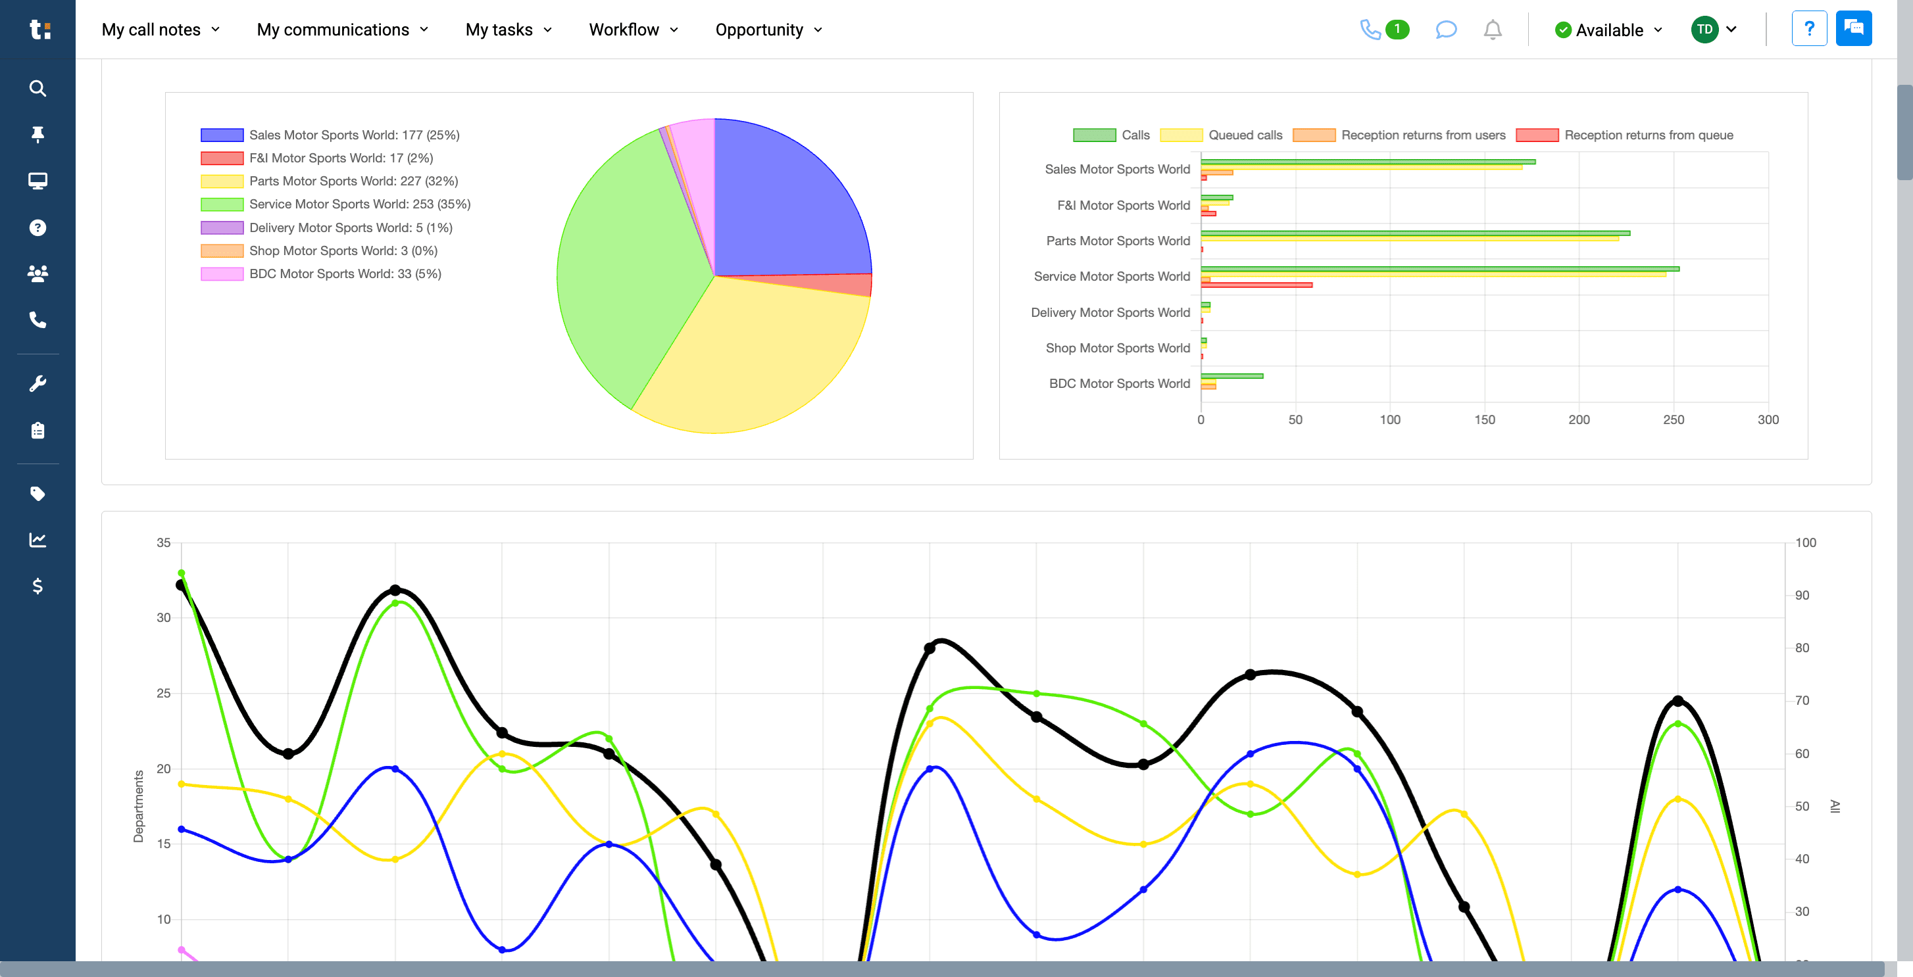Open the users group sidebar icon
The image size is (1913, 977).
coord(38,274)
